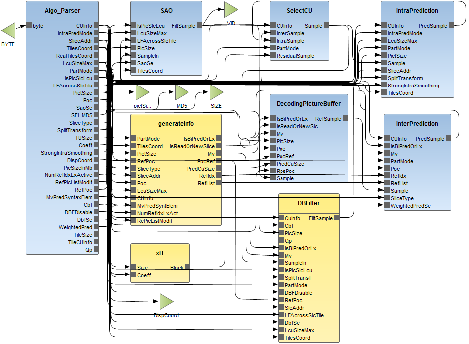The height and width of the screenshot is (344, 469).
Task: Click WeightedPredSe input port on InterPrediction
Action: pos(387,206)
